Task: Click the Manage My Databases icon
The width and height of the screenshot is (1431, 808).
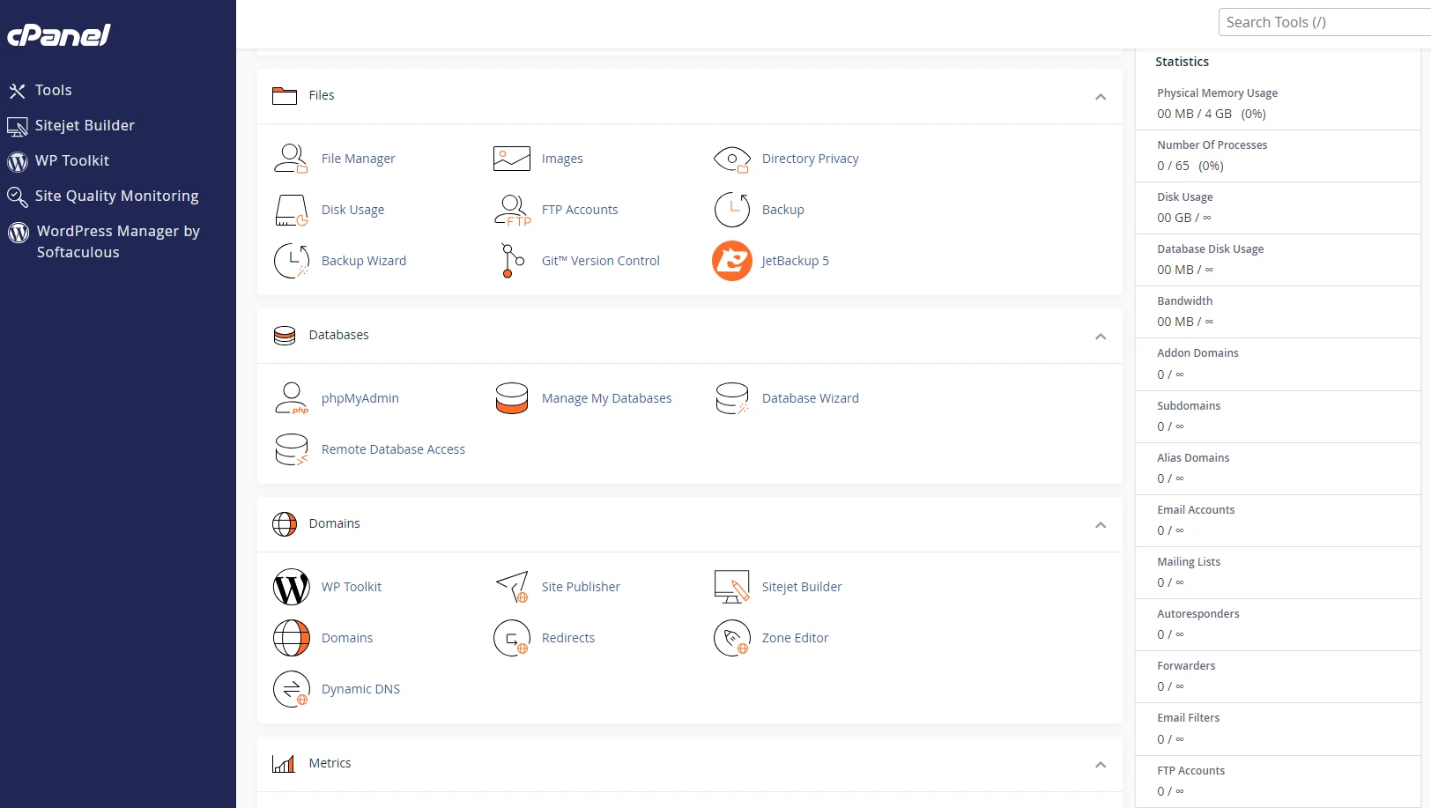Action: 511,398
